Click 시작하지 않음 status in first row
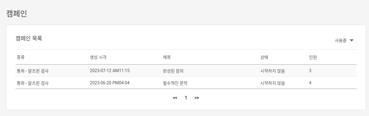Screen dimensions: 369x116 272,71
